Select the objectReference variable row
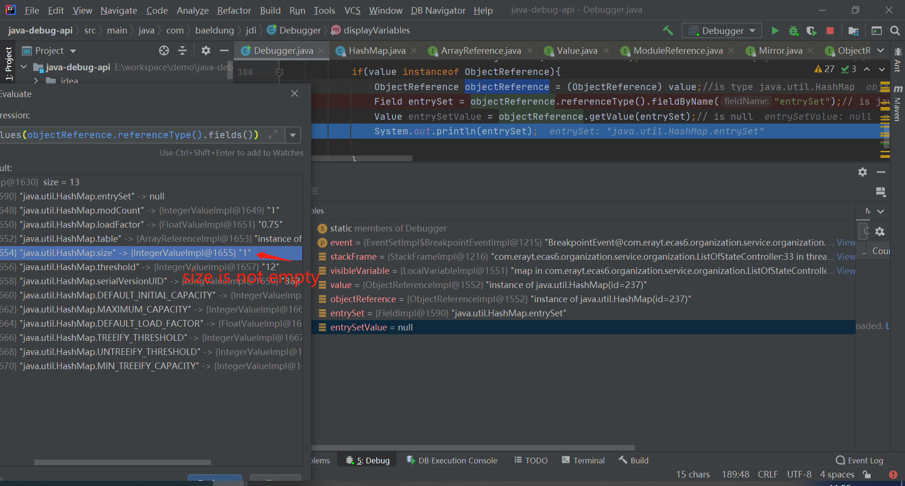Image resolution: width=905 pixels, height=486 pixels. pos(584,299)
